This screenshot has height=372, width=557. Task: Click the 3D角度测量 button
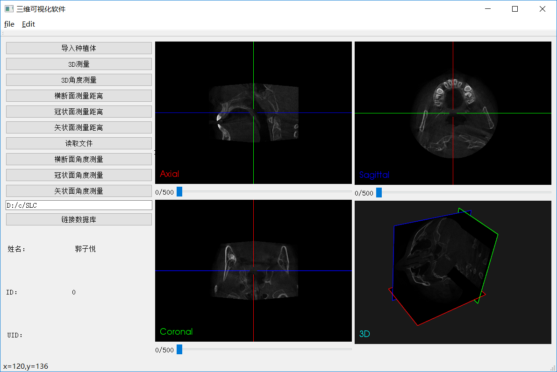point(79,80)
